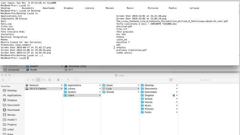This screenshot has width=240, height=135.
Task: Click the Finder Search field
Action: tap(207, 80)
